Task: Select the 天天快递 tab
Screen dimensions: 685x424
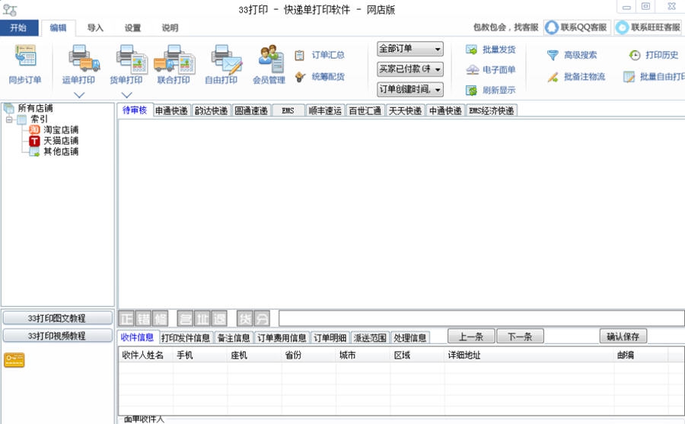Action: 406,111
